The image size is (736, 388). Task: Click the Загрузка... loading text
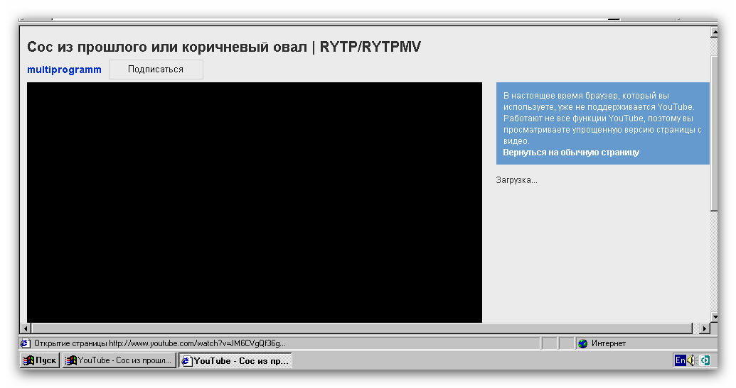pyautogui.click(x=516, y=179)
